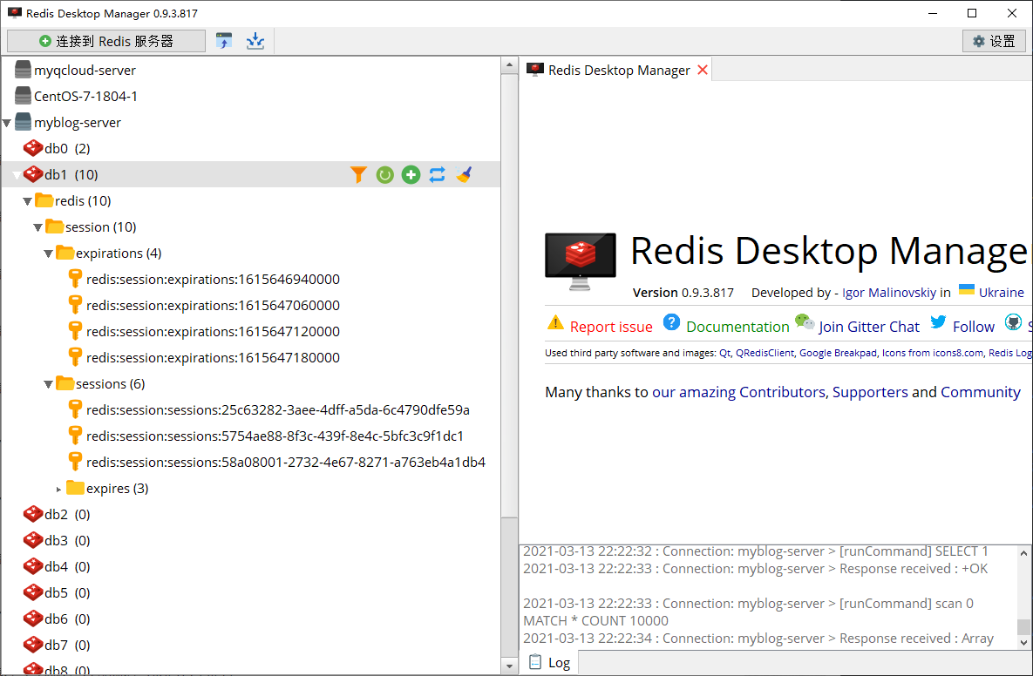Click key icon for expirations:1615647060000

click(75, 305)
